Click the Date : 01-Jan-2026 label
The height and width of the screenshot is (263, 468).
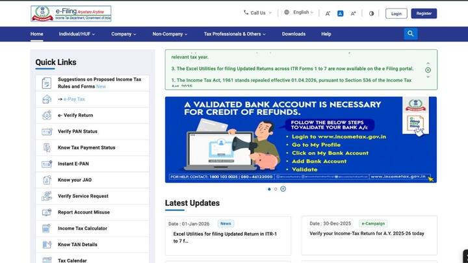click(x=188, y=223)
